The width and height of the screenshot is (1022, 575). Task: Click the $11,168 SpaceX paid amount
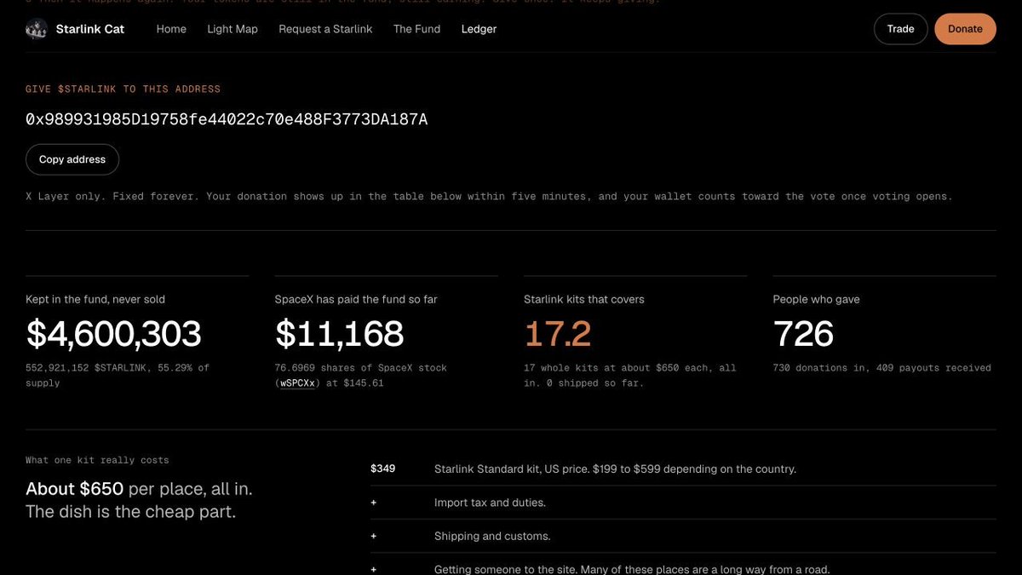339,334
